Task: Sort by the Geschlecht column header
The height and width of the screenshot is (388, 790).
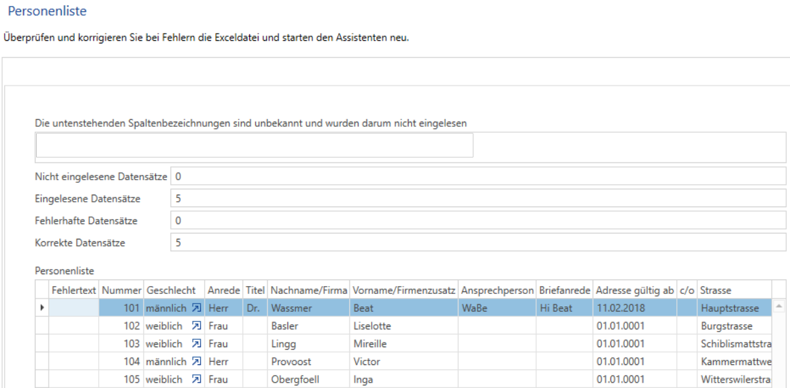Action: click(174, 290)
